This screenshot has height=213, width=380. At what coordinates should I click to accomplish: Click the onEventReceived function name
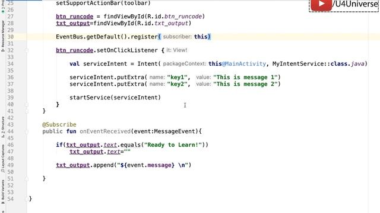(105, 131)
